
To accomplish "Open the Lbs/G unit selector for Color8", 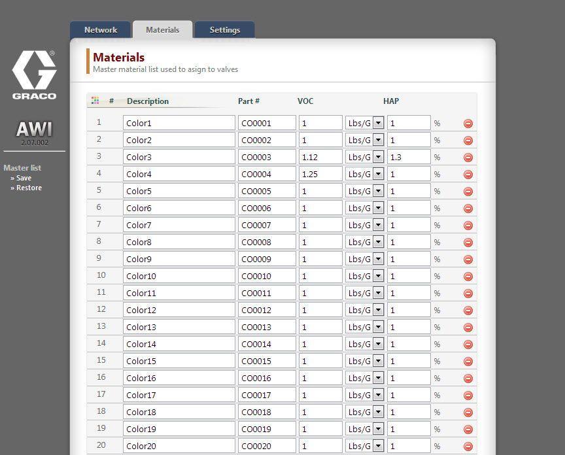I will coord(364,242).
